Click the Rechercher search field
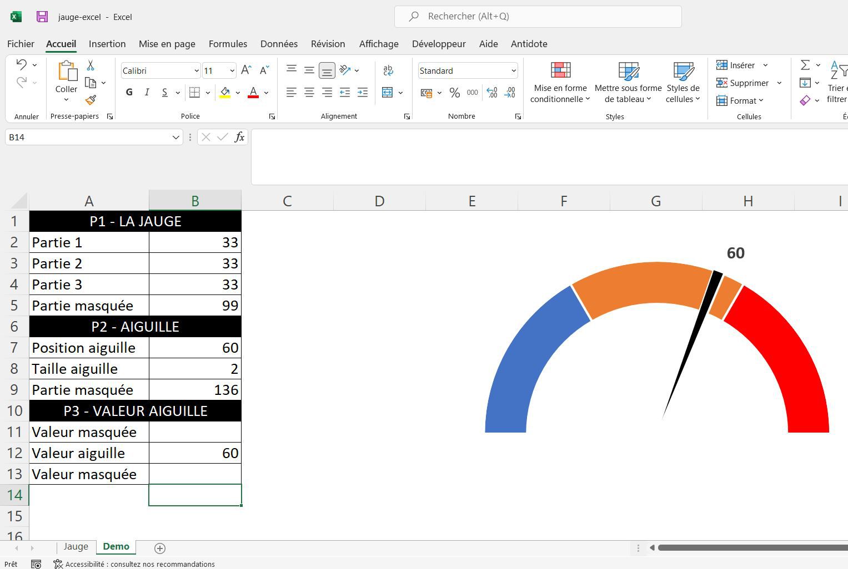The width and height of the screenshot is (848, 569). (538, 17)
